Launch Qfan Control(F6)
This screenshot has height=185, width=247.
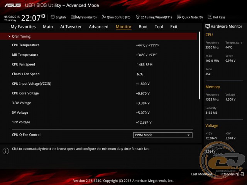(118, 17)
